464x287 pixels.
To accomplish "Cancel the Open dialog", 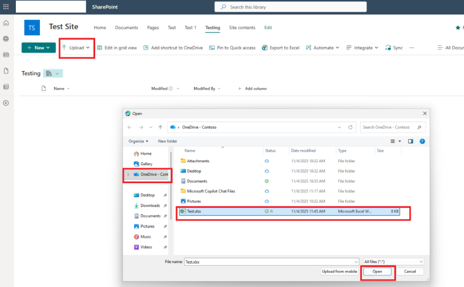I will pos(410,271).
